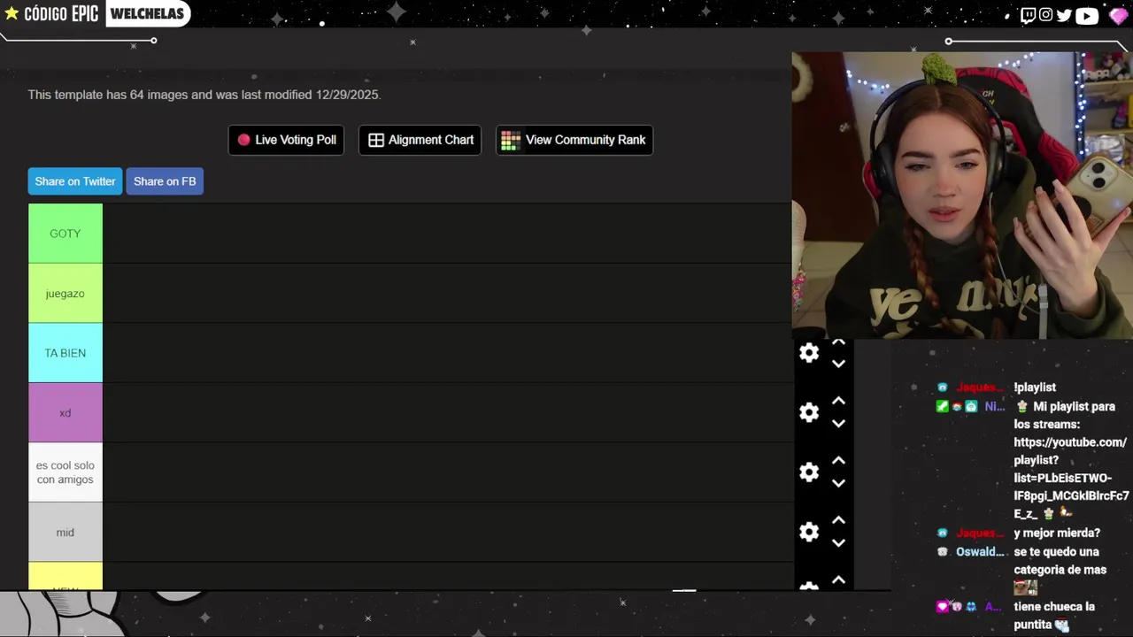Click the pink diamond badge beside A... username

(943, 606)
